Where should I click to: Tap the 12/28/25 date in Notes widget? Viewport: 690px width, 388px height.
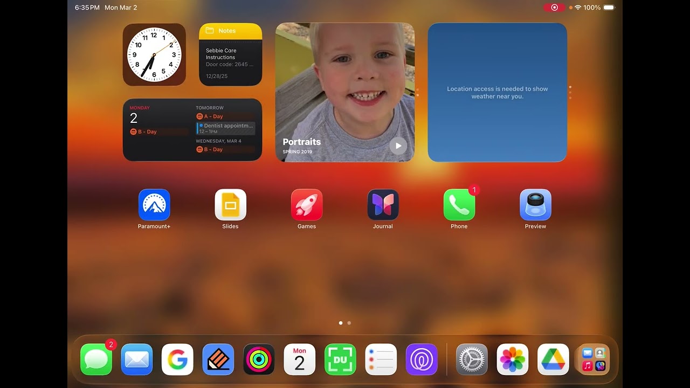[217, 76]
